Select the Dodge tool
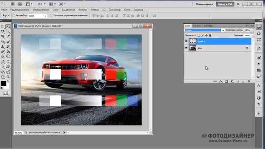The width and height of the screenshot is (265, 149). tap(8, 56)
